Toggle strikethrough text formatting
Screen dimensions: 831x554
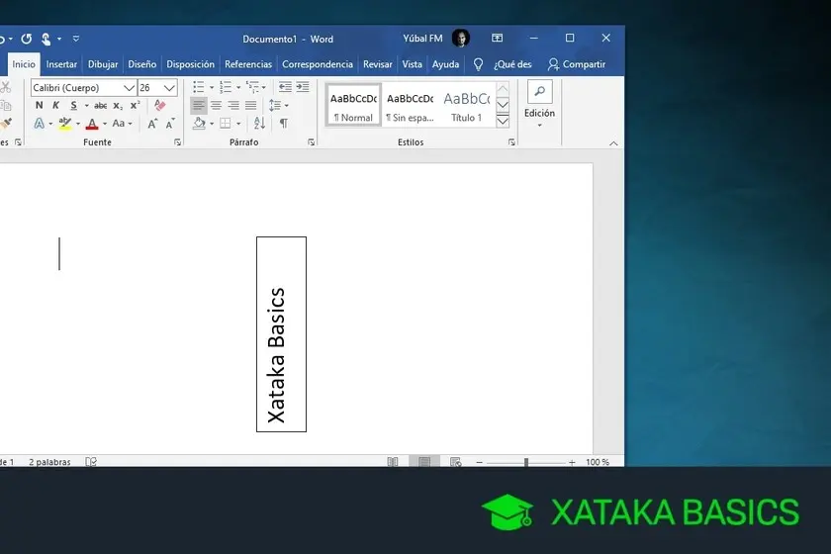click(100, 106)
